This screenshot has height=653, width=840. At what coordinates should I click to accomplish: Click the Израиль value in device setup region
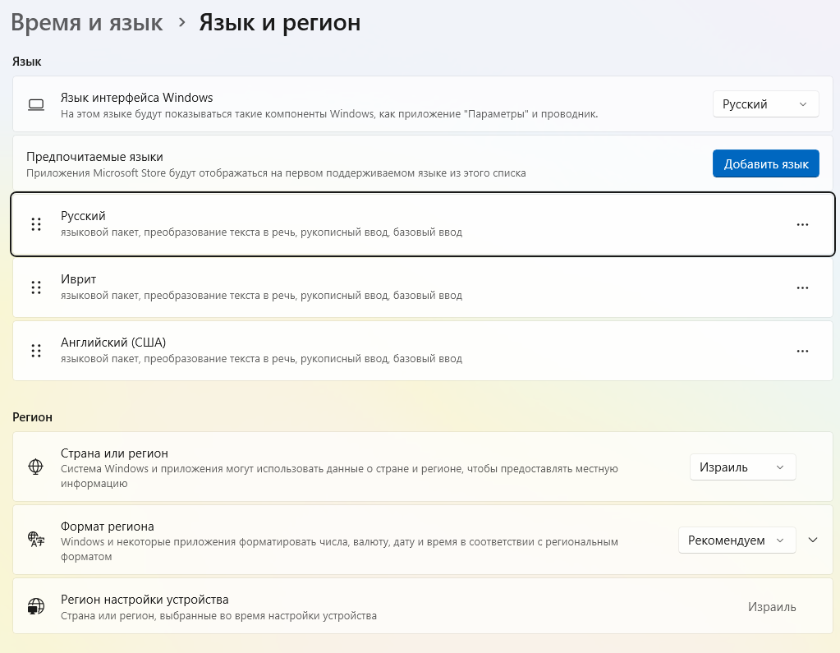[772, 607]
